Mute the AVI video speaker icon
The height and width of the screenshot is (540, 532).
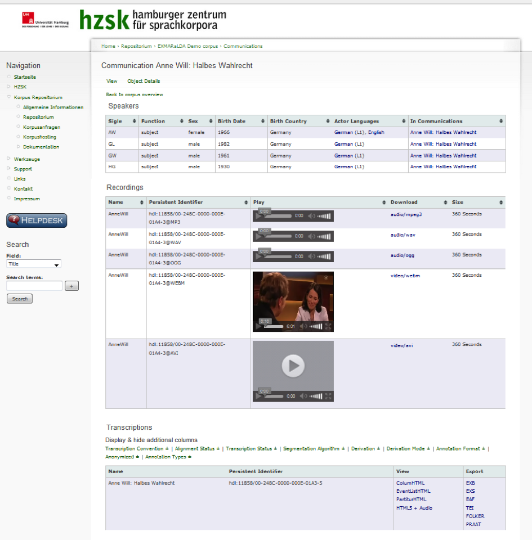pyautogui.click(x=303, y=397)
